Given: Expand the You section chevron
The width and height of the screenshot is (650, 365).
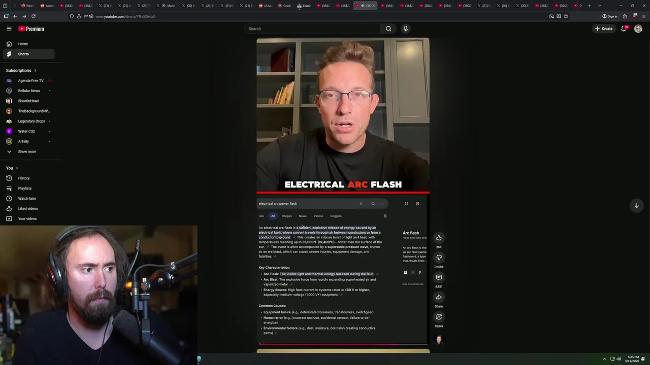Looking at the screenshot, I should coord(17,168).
